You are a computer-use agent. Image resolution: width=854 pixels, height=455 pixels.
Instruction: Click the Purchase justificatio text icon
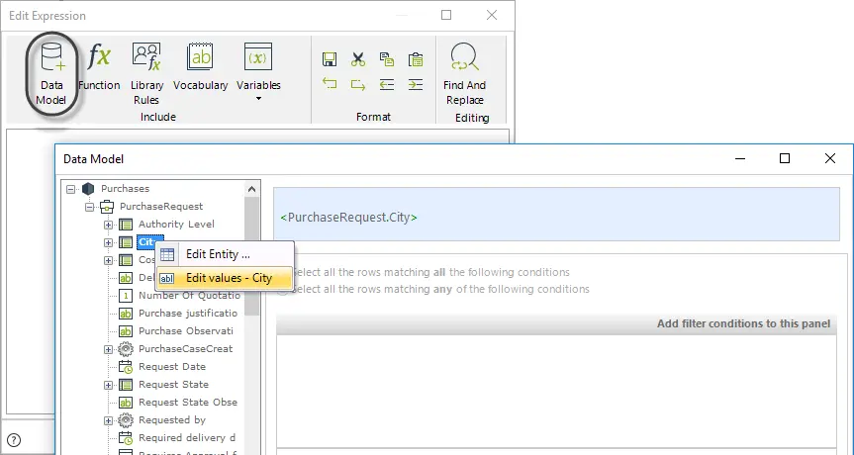pos(126,314)
